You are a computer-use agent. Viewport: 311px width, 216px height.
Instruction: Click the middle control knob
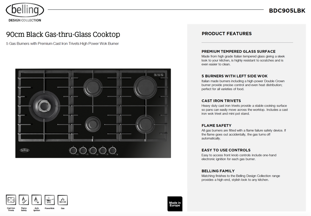[93, 150]
